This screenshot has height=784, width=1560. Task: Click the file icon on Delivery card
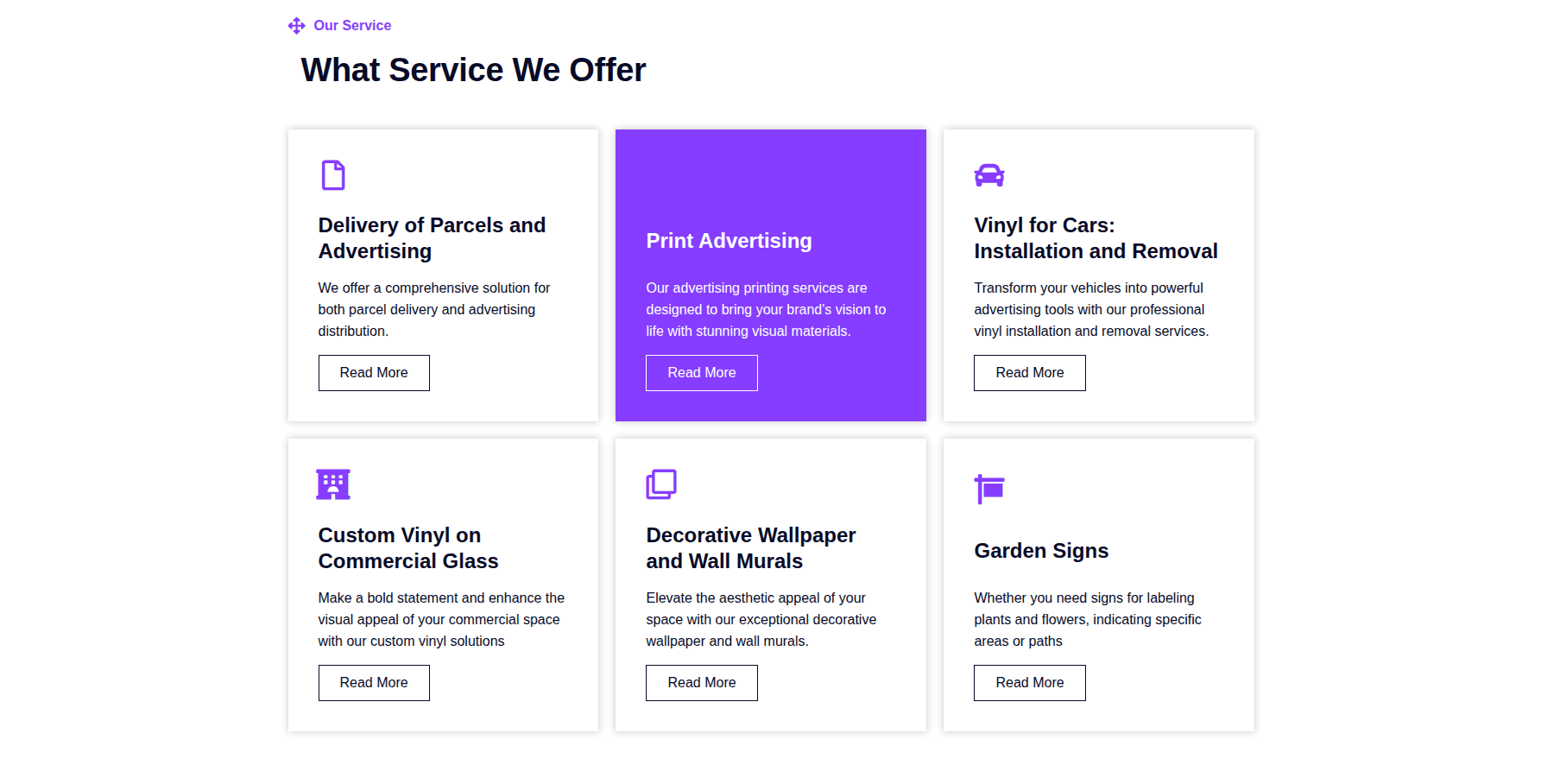333,175
